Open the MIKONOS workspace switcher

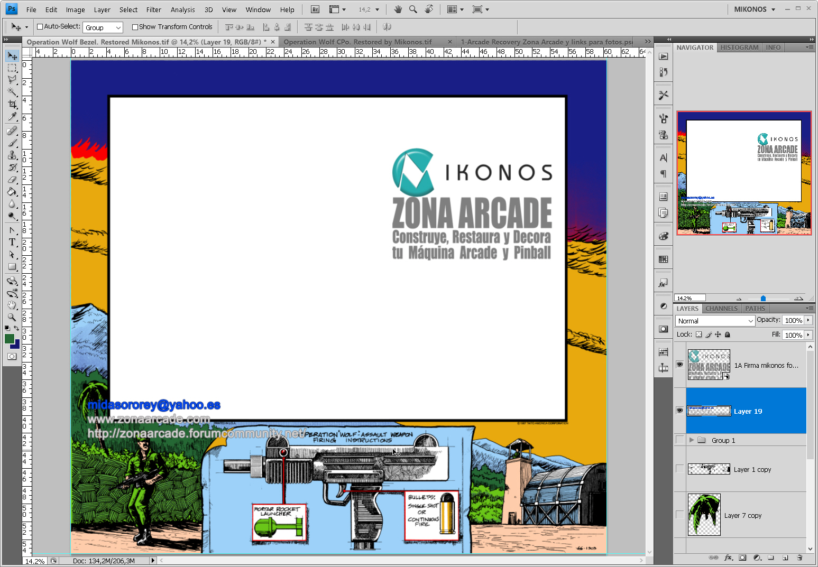pyautogui.click(x=755, y=10)
